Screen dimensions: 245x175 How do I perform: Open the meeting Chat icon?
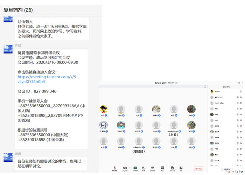click(x=161, y=169)
